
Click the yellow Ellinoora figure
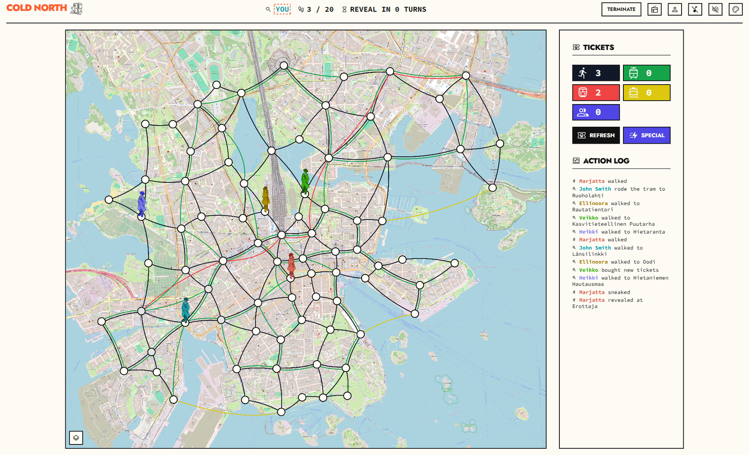[x=266, y=199]
